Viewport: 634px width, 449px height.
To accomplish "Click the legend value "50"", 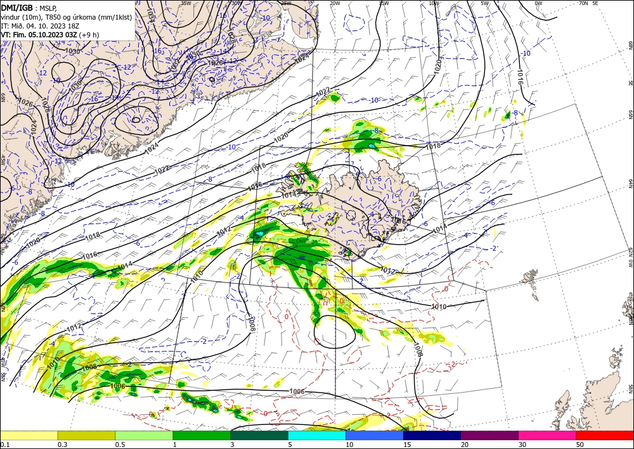I will tap(581, 445).
